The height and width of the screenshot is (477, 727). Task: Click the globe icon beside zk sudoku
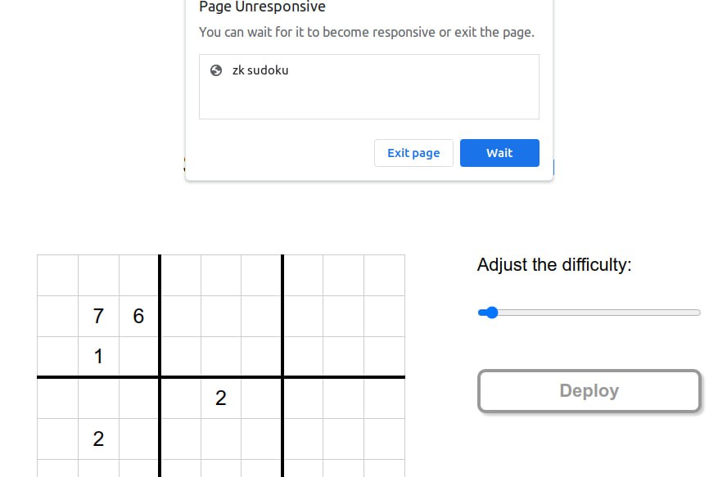tap(216, 70)
